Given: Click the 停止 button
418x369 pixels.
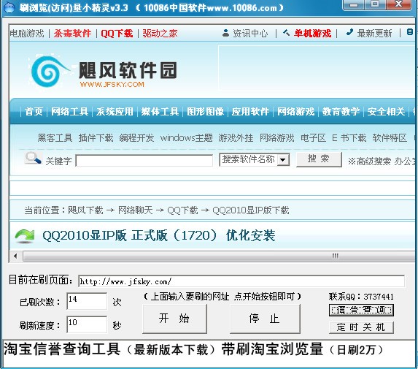Looking at the screenshot, I should pyautogui.click(x=265, y=319).
